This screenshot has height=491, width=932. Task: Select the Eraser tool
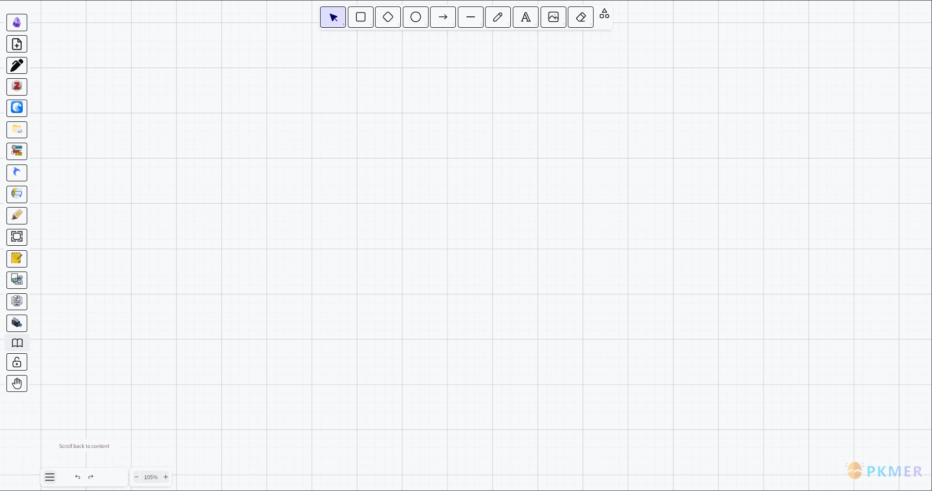click(x=581, y=17)
